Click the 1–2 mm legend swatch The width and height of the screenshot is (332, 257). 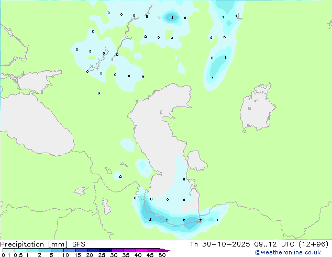point(33,250)
